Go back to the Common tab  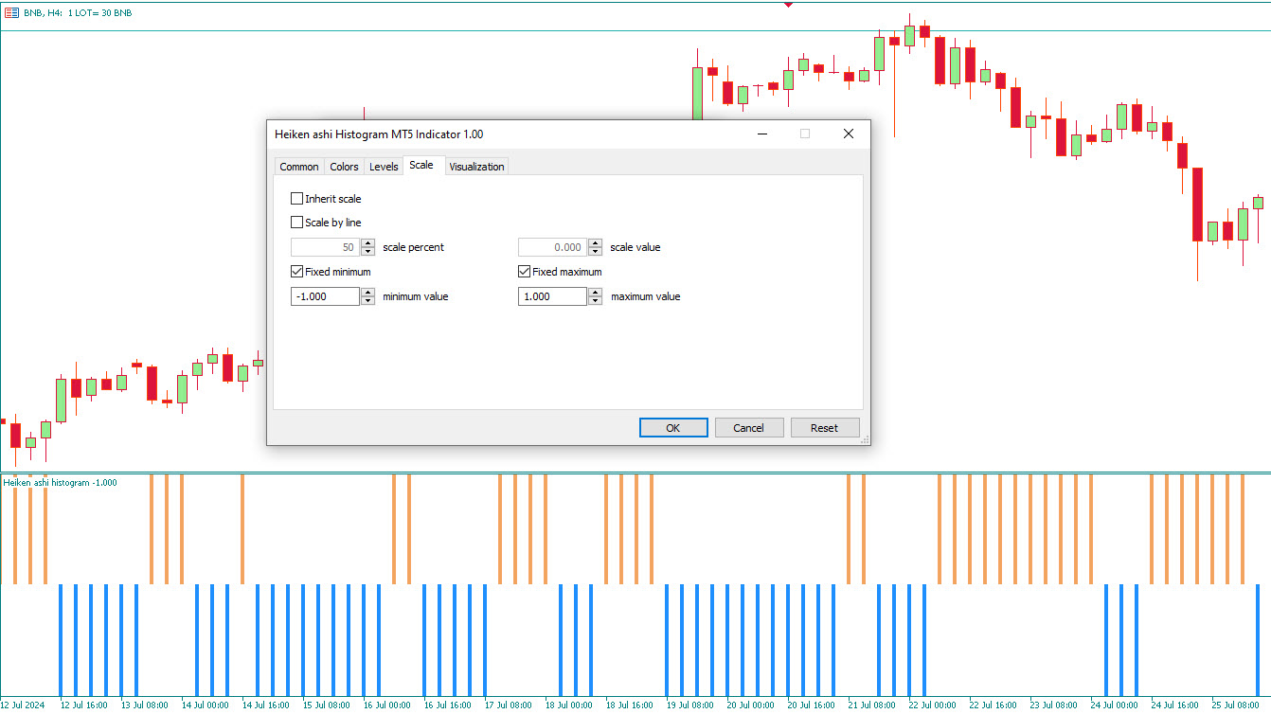pos(299,166)
